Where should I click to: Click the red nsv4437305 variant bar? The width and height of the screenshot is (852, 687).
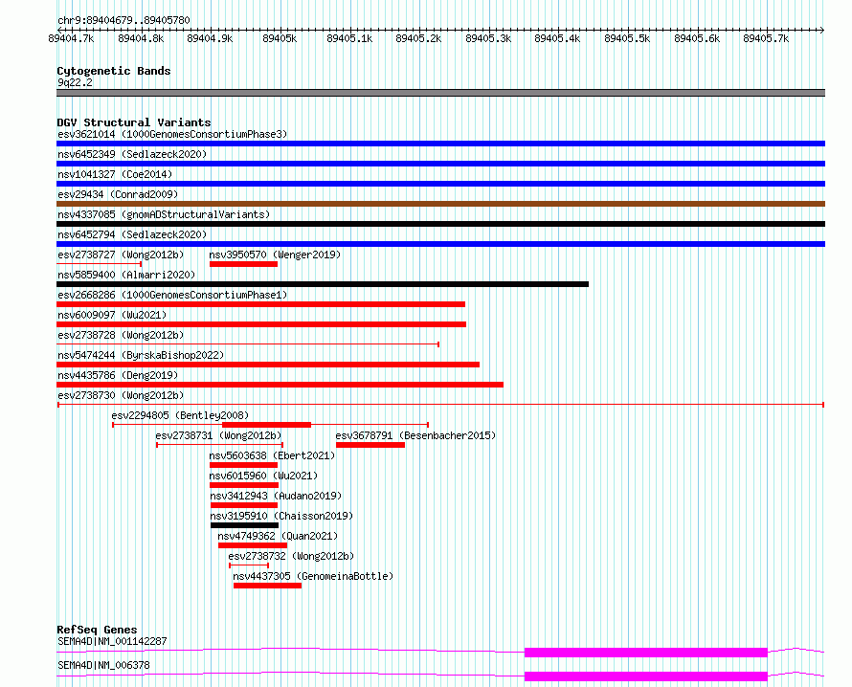click(x=267, y=586)
